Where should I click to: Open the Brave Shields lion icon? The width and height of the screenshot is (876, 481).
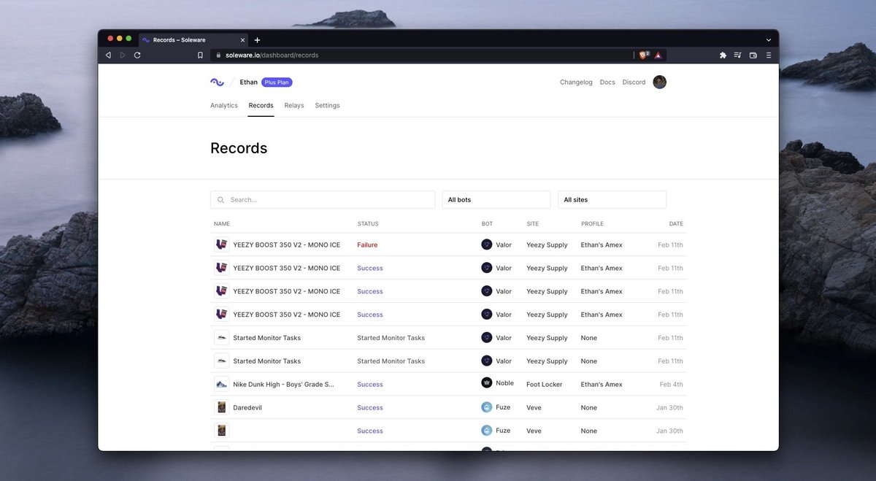pos(644,55)
